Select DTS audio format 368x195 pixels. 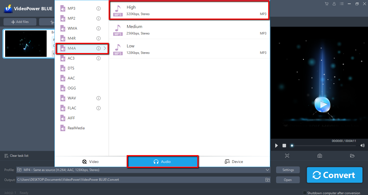click(x=82, y=68)
